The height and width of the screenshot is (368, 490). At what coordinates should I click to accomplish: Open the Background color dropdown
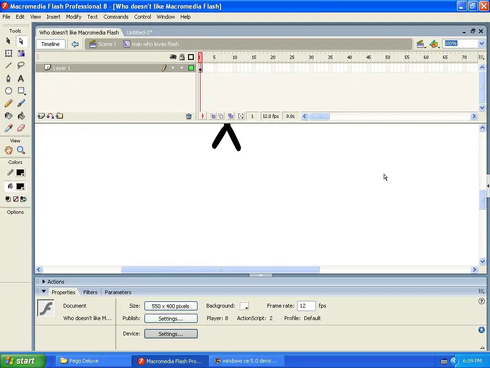(x=244, y=306)
